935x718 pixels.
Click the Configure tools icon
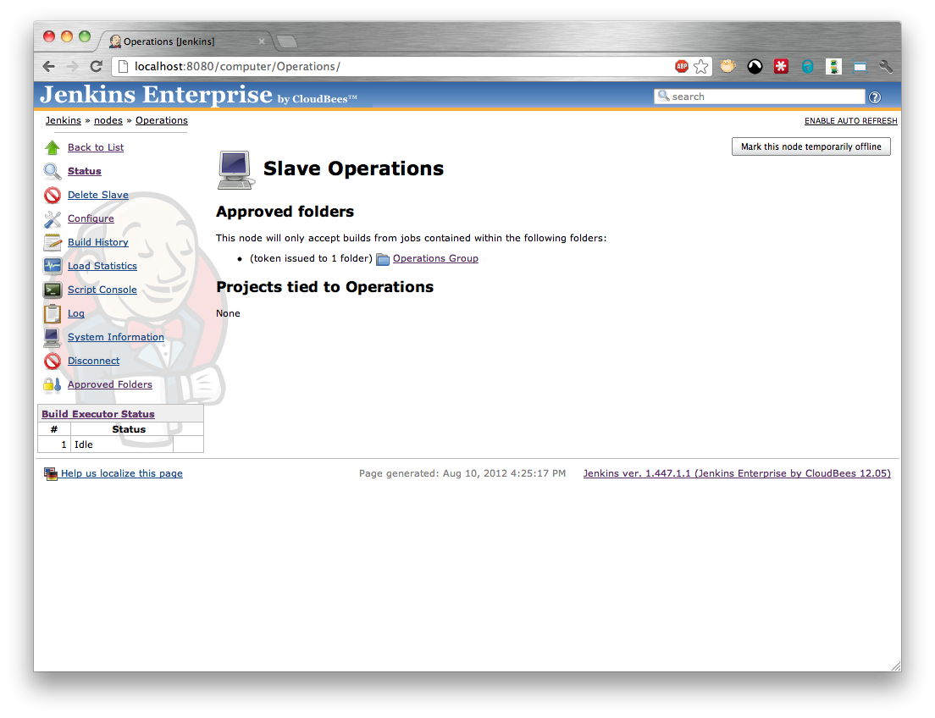coord(53,218)
